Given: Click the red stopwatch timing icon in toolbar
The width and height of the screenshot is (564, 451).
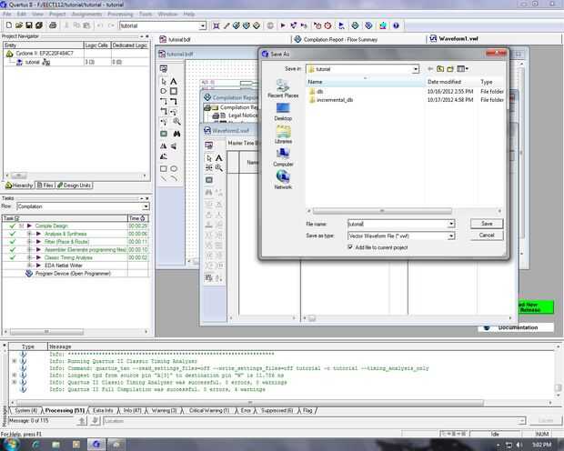Looking at the screenshot, I should (327, 25).
